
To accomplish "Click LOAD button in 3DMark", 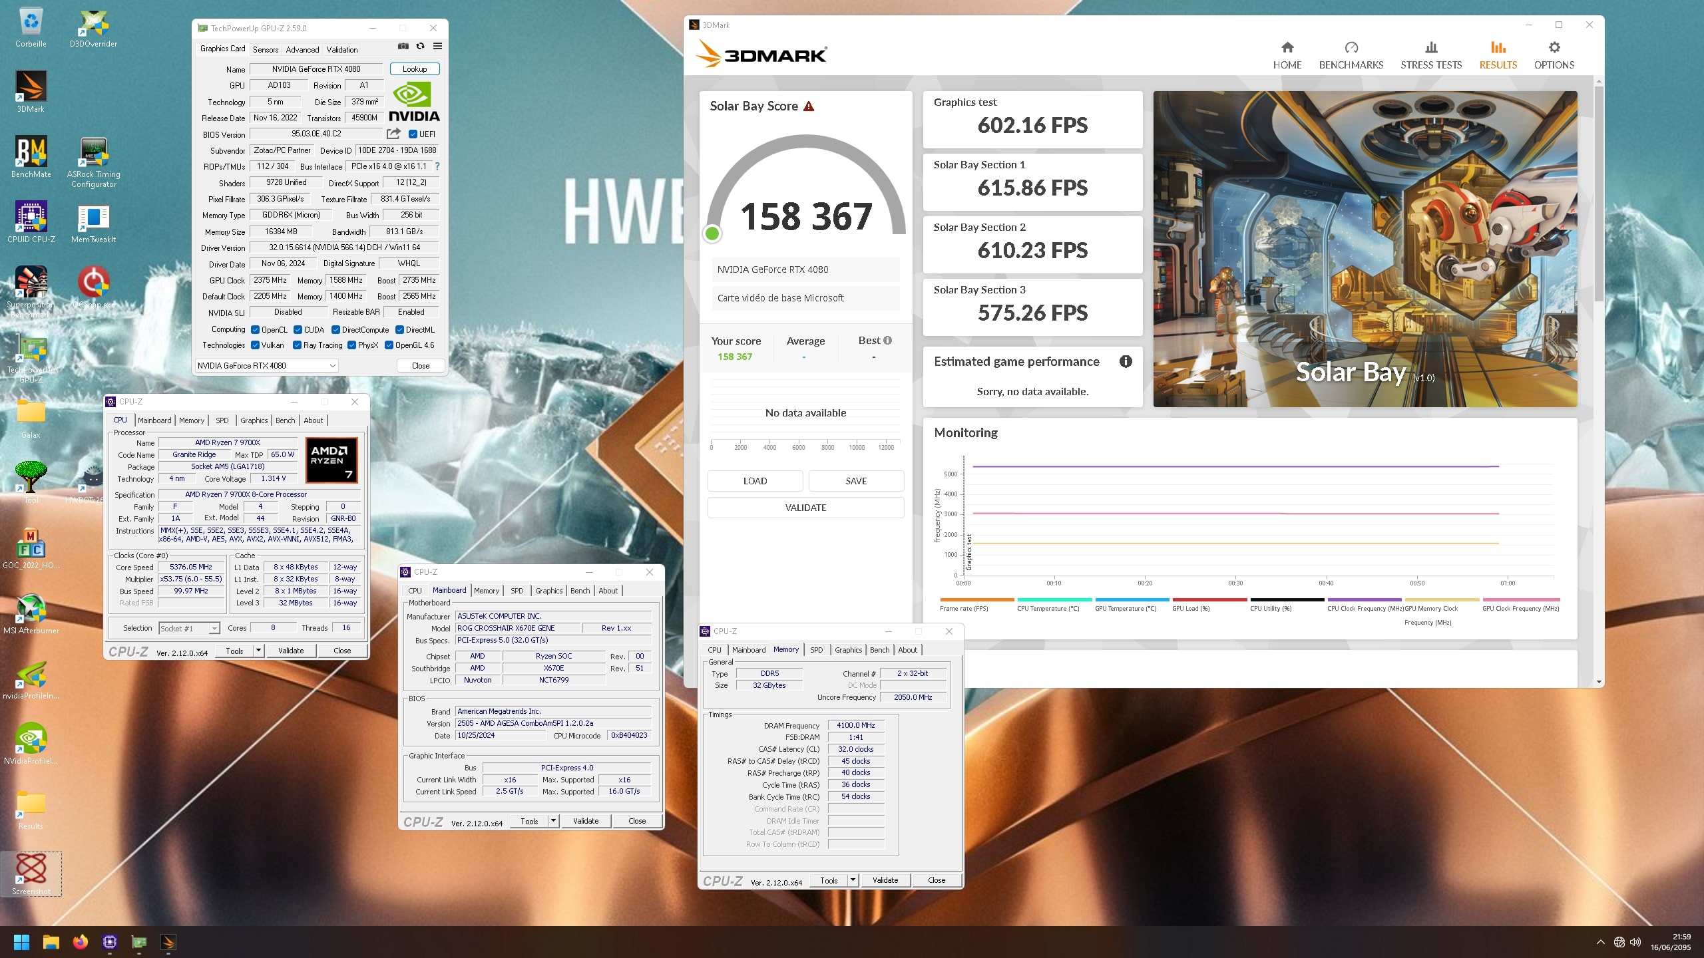I will point(755,481).
